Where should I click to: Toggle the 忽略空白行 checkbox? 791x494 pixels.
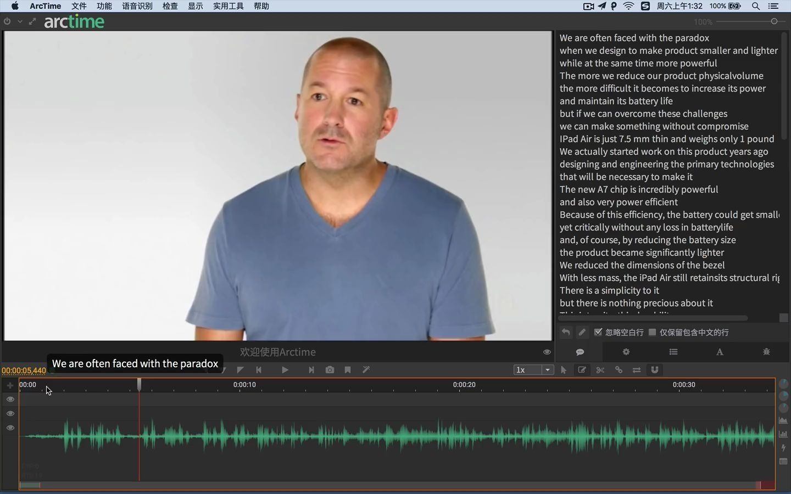(x=598, y=332)
